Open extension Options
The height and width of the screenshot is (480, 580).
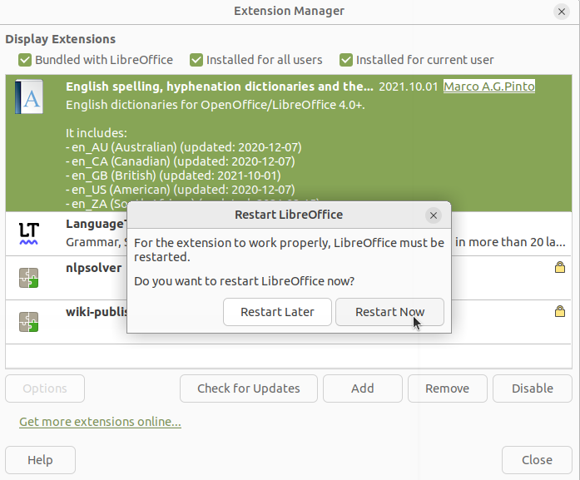coord(45,388)
